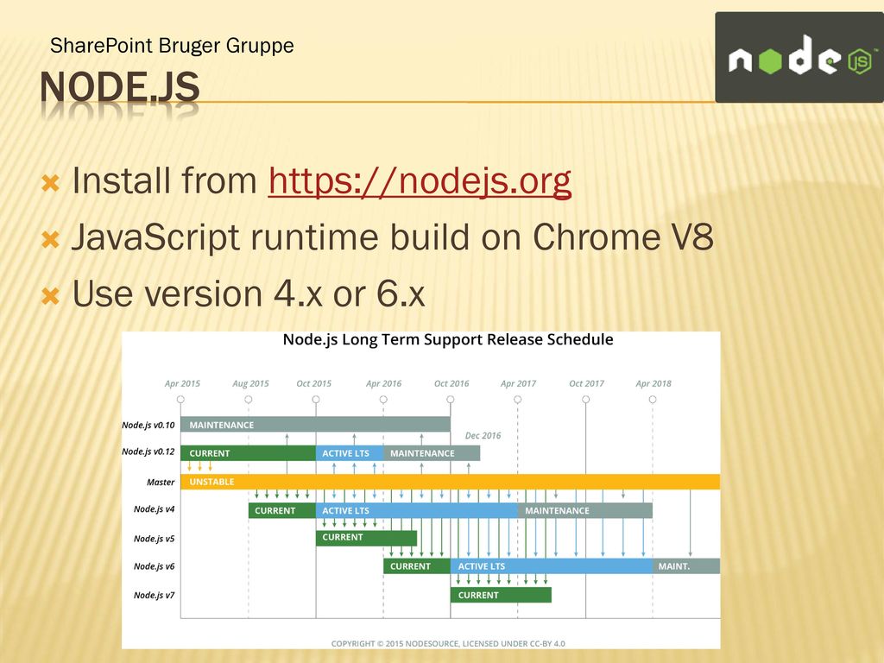This screenshot has width=884, height=663.
Task: Click the Node.js v0.10 MAINTENANCE bar
Action: 315,425
